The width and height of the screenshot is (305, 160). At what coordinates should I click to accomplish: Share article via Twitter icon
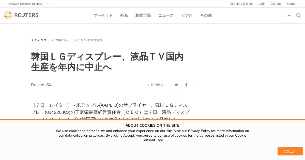coord(176,85)
